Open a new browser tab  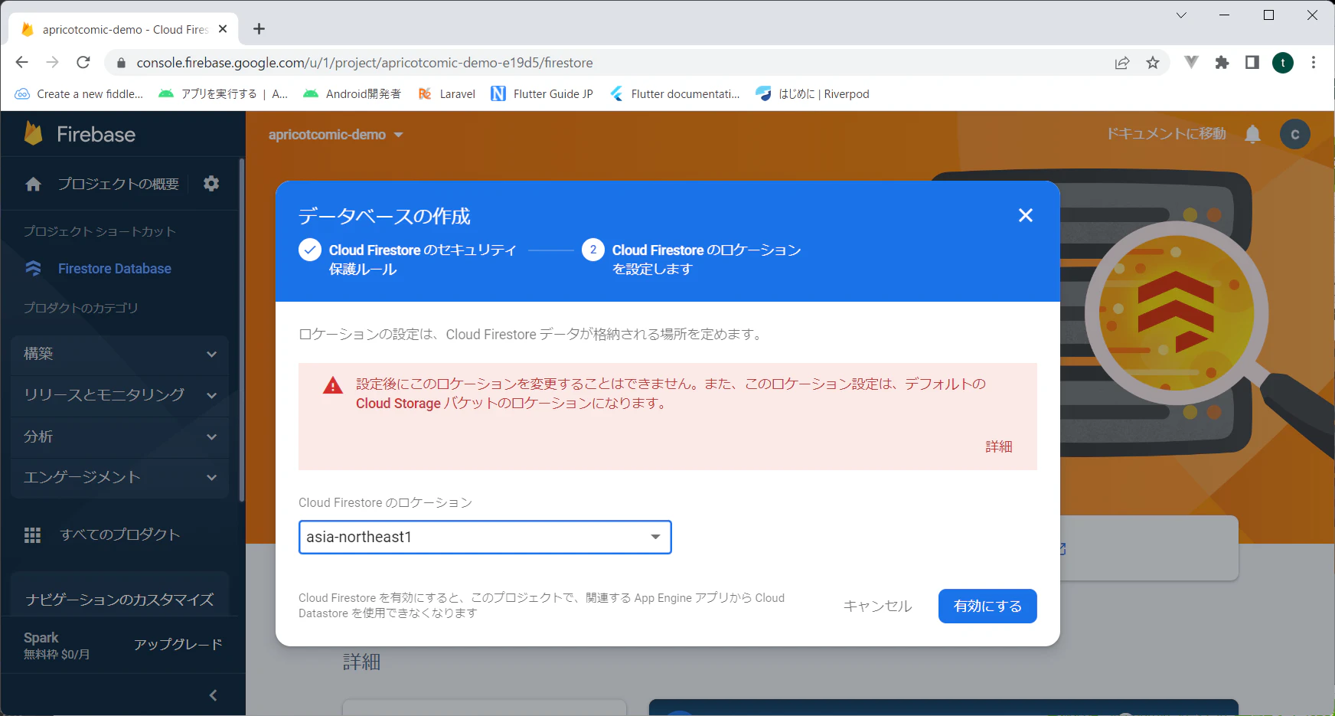[x=259, y=29]
